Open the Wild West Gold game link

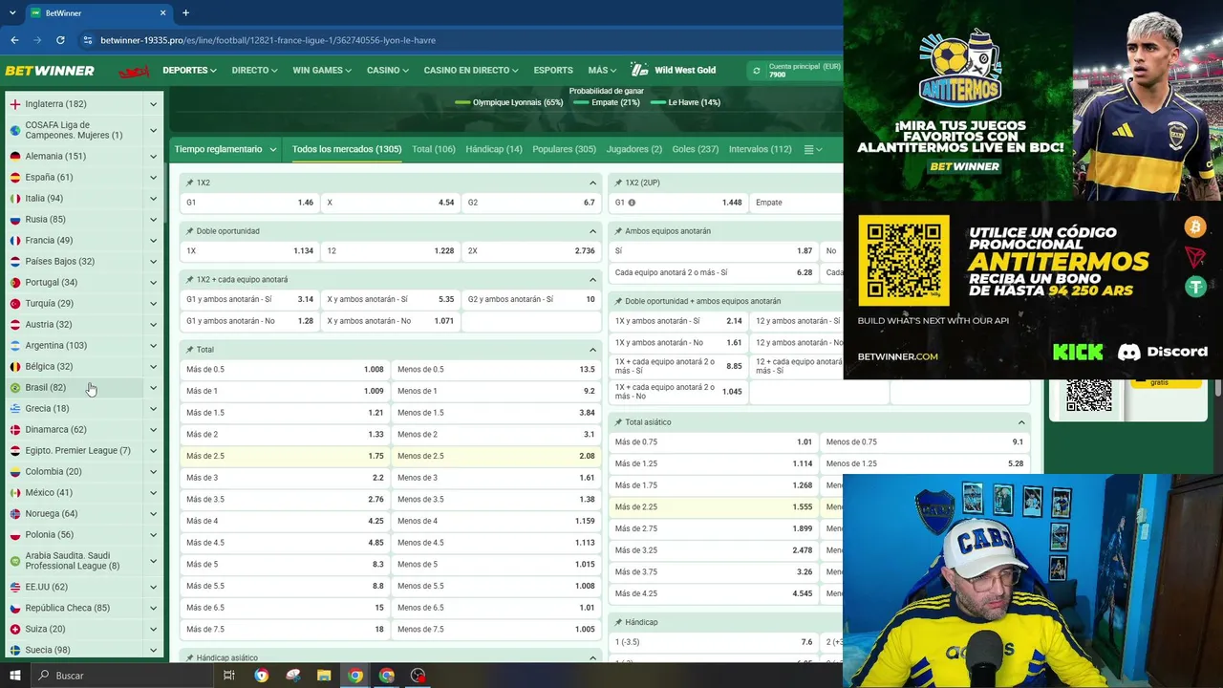pyautogui.click(x=674, y=71)
